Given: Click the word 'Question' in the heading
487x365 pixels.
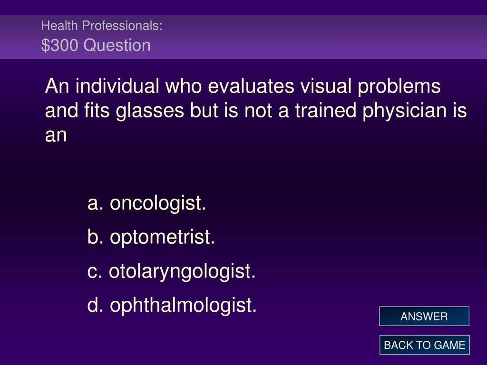Looking at the screenshot, I should (117, 45).
